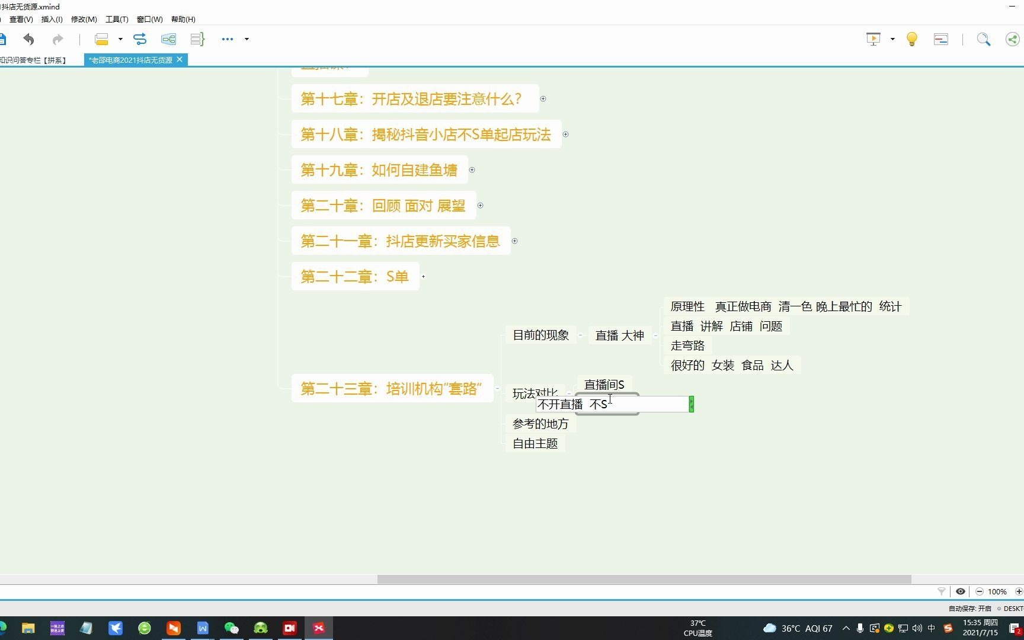This screenshot has height=640, width=1024.
Task: Open File Explorer from the taskbar
Action: pyautogui.click(x=28, y=628)
